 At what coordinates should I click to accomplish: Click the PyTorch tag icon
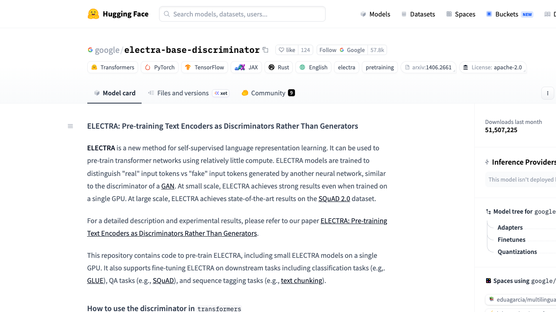[x=148, y=67]
